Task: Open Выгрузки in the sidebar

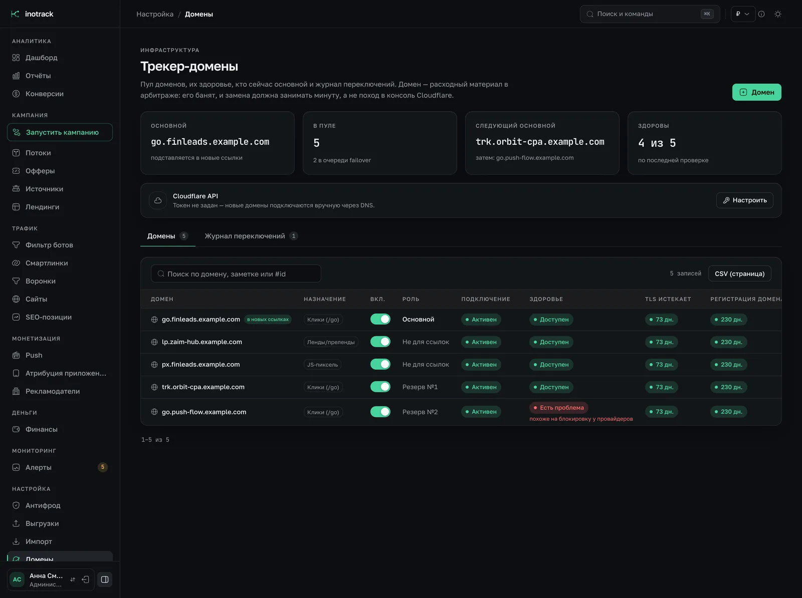Action: [x=60, y=523]
